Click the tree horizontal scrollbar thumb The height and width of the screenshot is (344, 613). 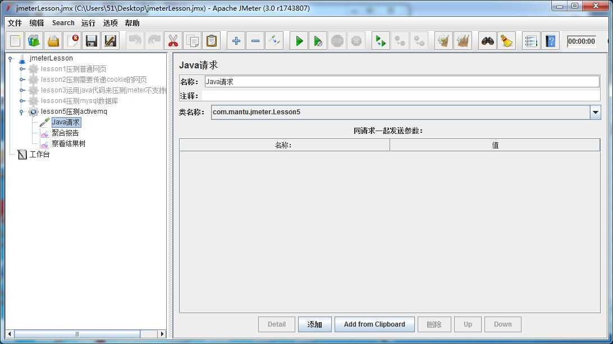pos(77,334)
